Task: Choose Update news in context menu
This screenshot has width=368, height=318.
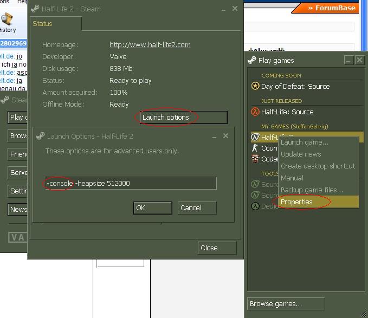Action: coord(318,154)
